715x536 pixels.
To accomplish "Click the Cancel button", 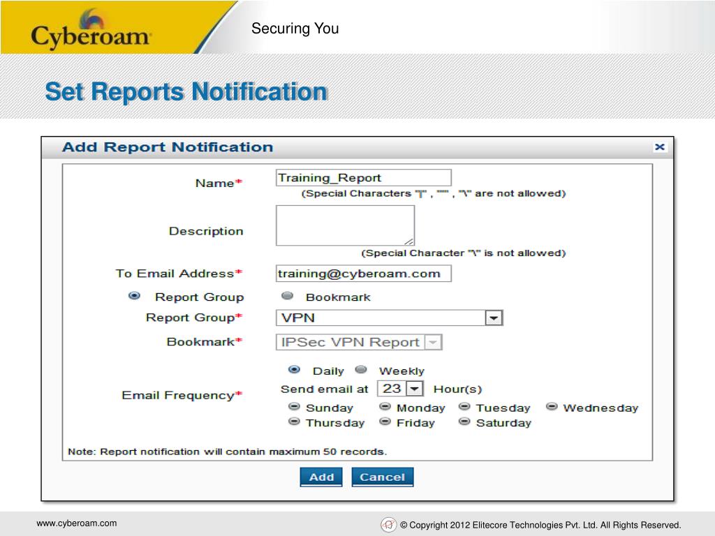I will pyautogui.click(x=382, y=477).
